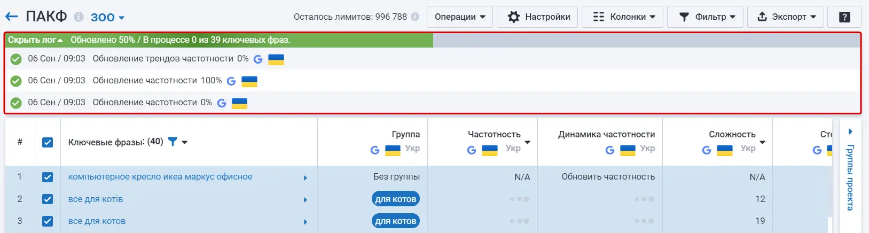This screenshot has width=869, height=233.
Task: Click status checkmark of trends update entry
Action: tap(17, 59)
